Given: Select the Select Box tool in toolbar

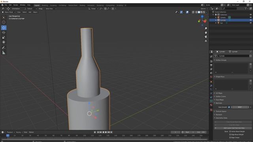Looking at the screenshot, I should [4, 17].
